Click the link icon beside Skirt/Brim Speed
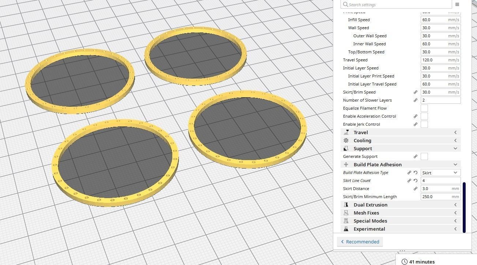The width and height of the screenshot is (477, 265). tap(416, 92)
